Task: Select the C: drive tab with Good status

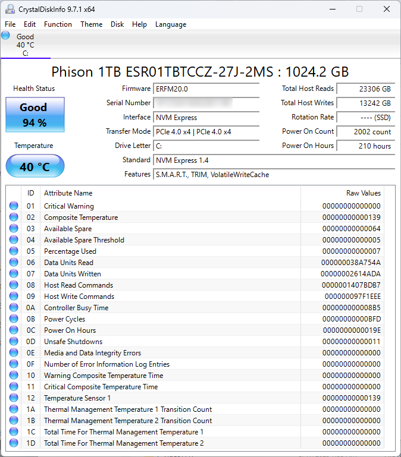Action: 26,45
